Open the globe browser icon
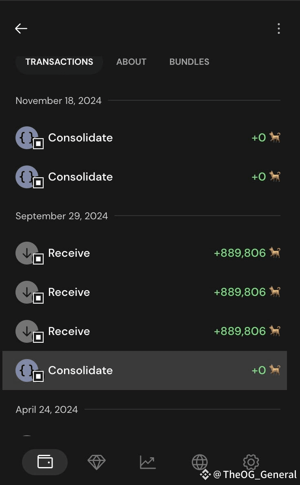This screenshot has height=485, width=300. [199, 462]
